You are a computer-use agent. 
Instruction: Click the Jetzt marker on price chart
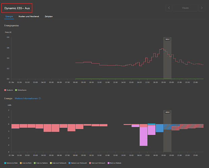(167, 39)
